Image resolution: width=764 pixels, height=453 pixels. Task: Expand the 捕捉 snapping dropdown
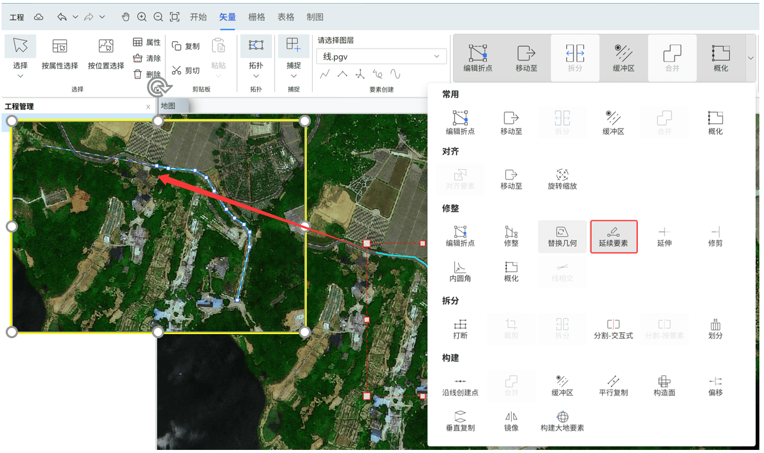tap(293, 76)
